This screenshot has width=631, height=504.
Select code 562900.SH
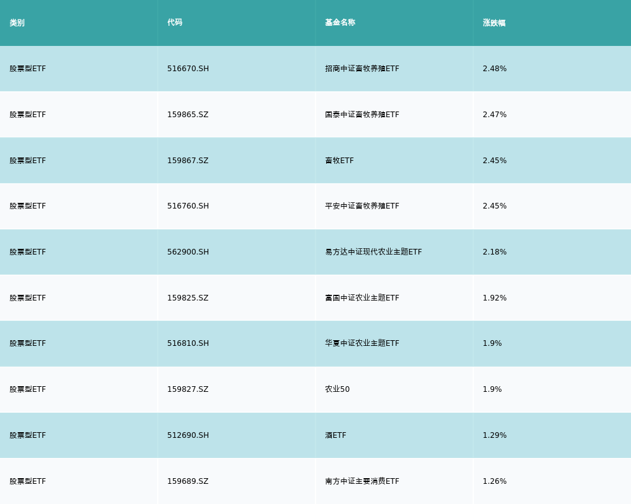click(188, 252)
